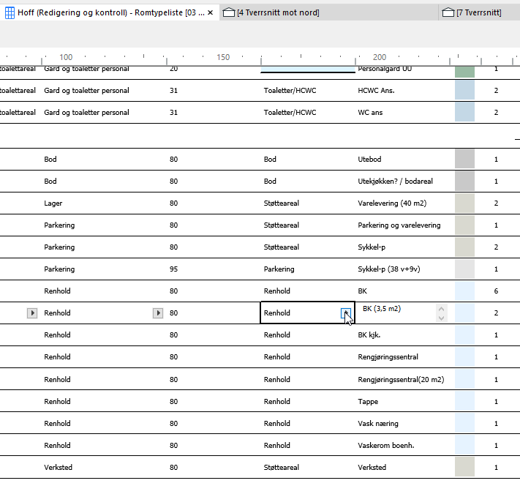
Task: Click the green color swatch in Personalgard row
Action: 464,70
